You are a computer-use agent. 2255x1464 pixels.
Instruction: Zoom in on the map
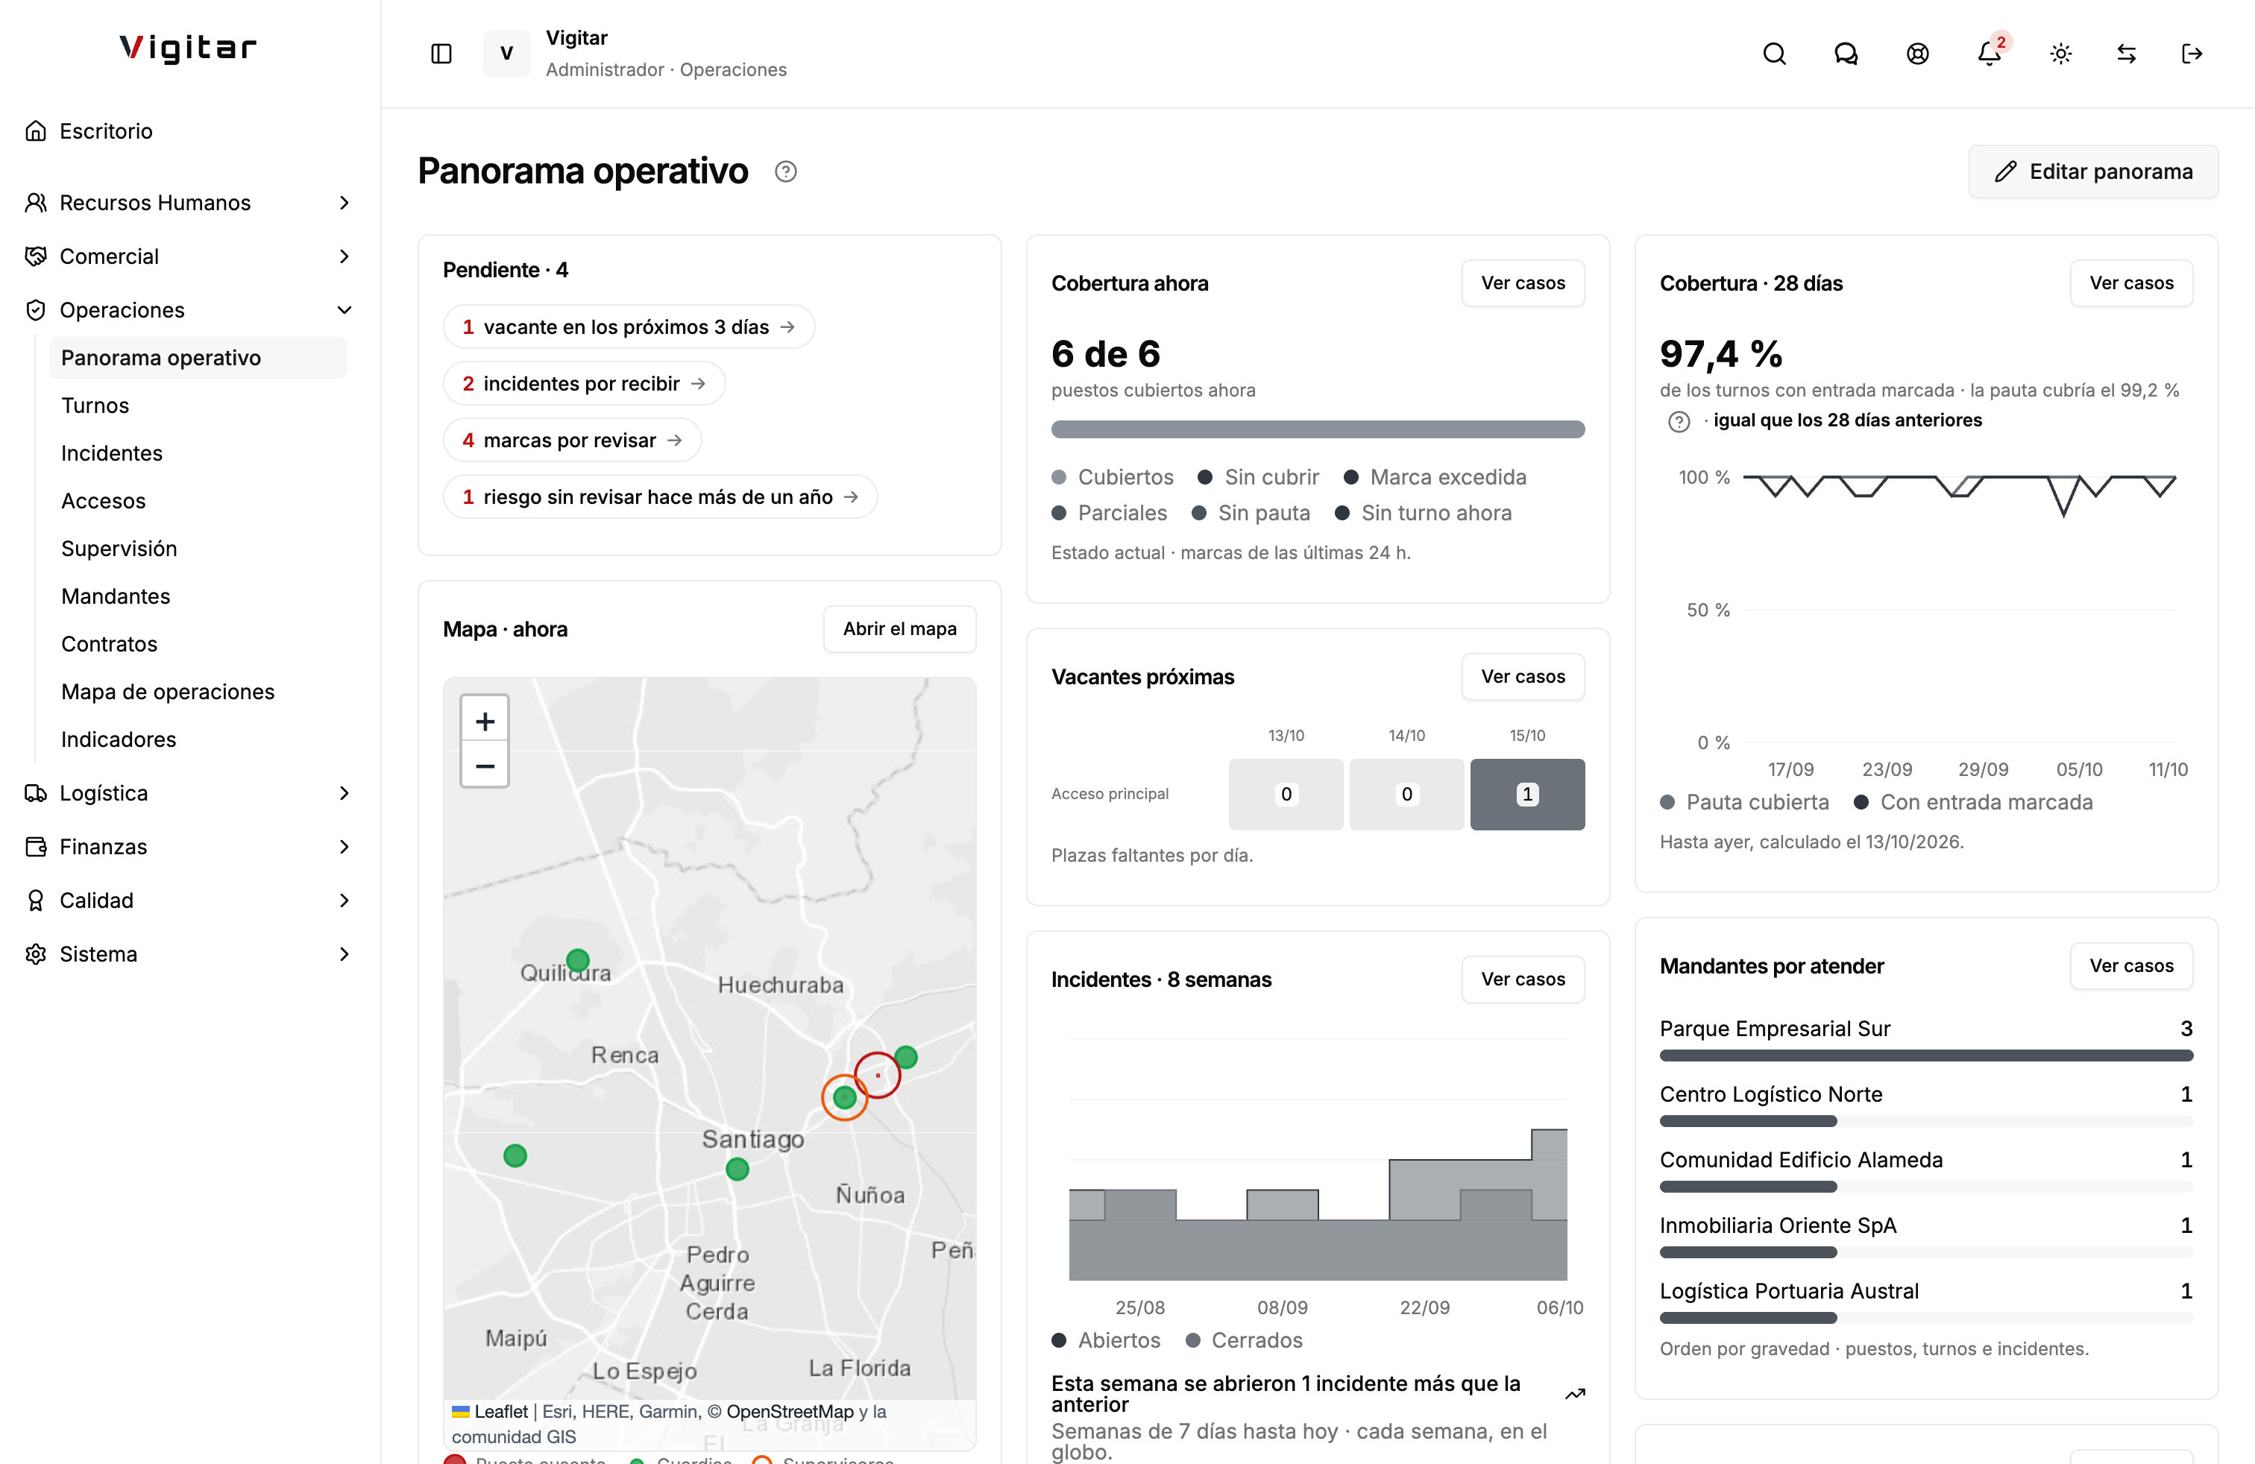[485, 722]
